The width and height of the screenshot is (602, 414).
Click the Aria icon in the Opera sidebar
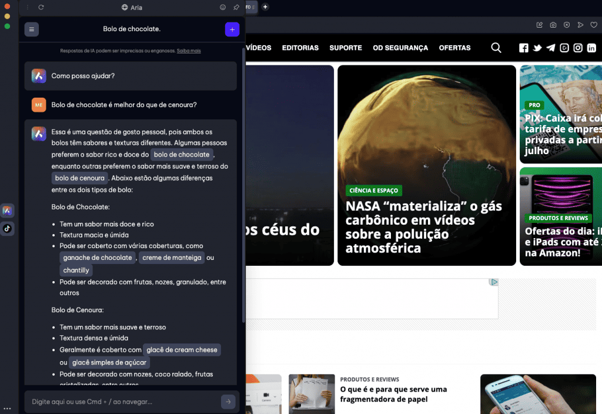[7, 211]
